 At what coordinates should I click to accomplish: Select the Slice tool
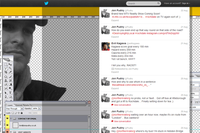(x=10, y=72)
